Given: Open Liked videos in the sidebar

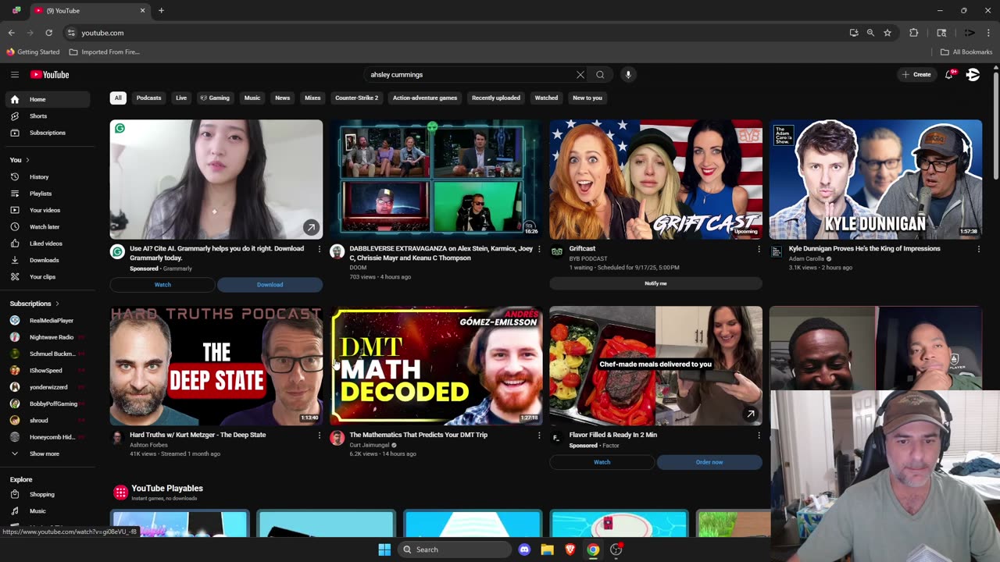Looking at the screenshot, I should (48, 244).
